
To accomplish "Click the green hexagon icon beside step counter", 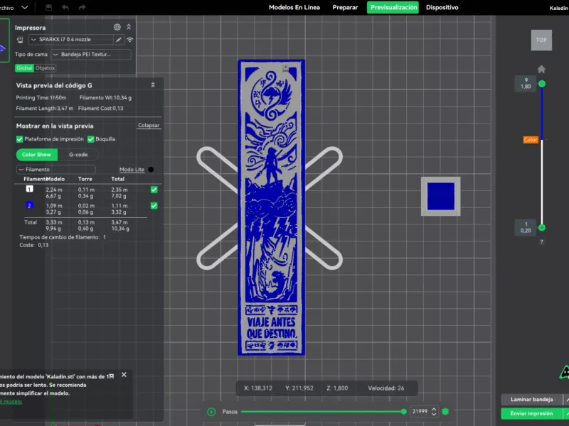I will (x=446, y=412).
